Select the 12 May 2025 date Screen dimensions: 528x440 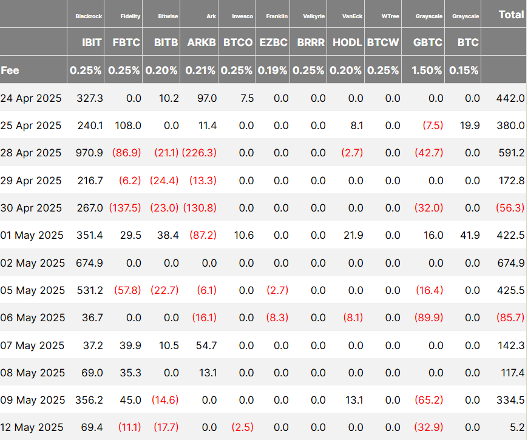click(32, 427)
